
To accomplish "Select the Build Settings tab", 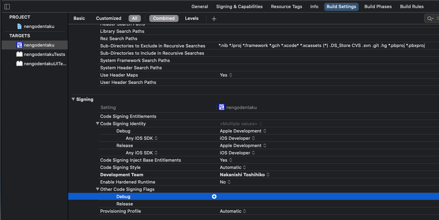I will pyautogui.click(x=341, y=7).
